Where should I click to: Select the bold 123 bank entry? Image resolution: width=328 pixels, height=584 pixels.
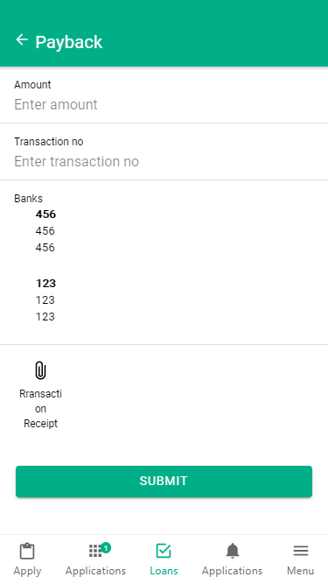tap(45, 284)
